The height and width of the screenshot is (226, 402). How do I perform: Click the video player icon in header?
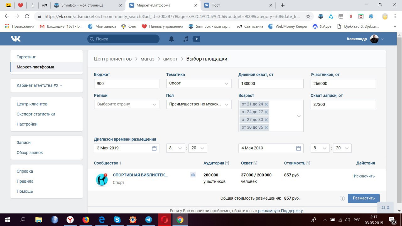[196, 39]
